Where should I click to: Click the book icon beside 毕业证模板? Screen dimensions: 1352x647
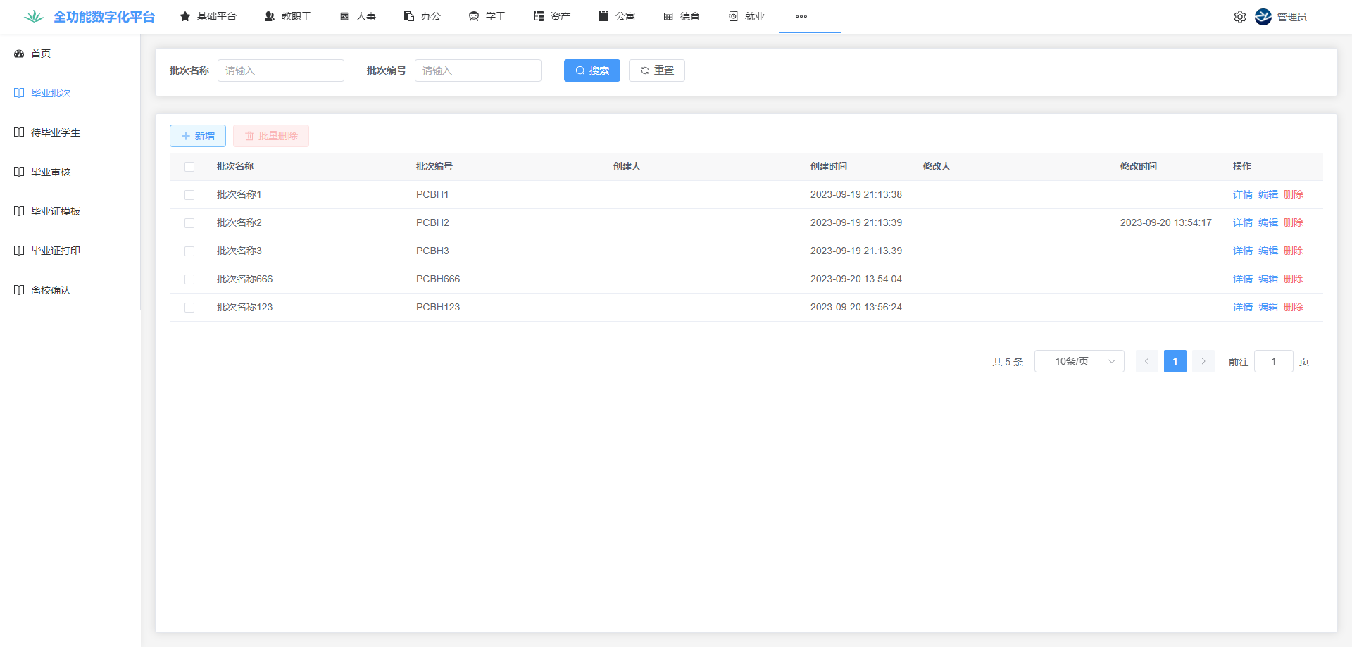(19, 211)
